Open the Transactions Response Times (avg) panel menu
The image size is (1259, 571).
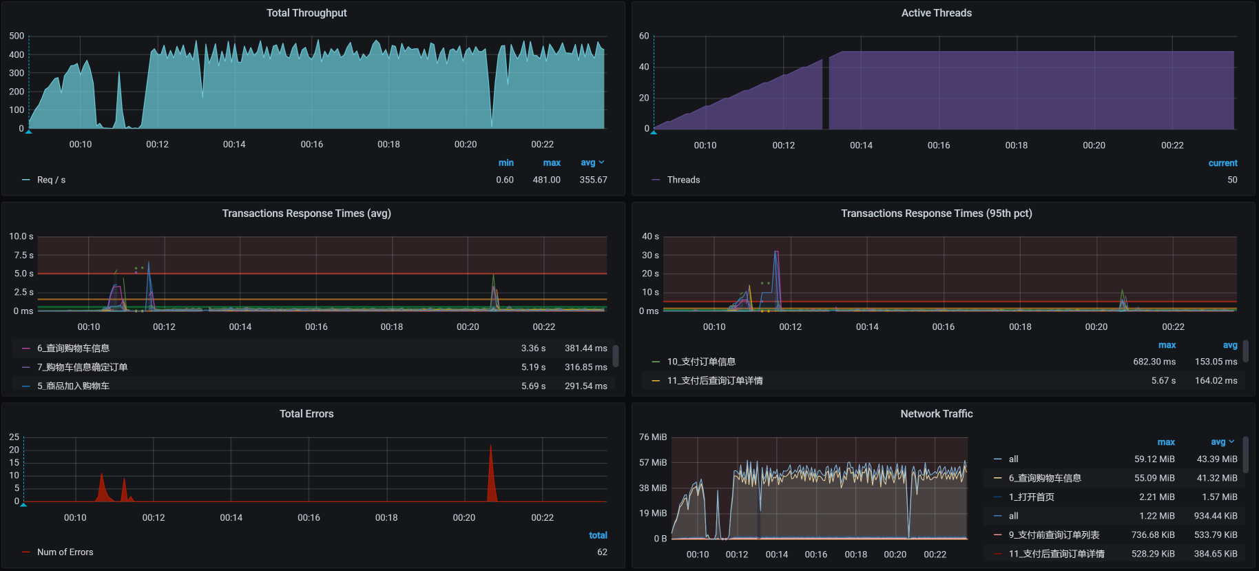pos(306,214)
